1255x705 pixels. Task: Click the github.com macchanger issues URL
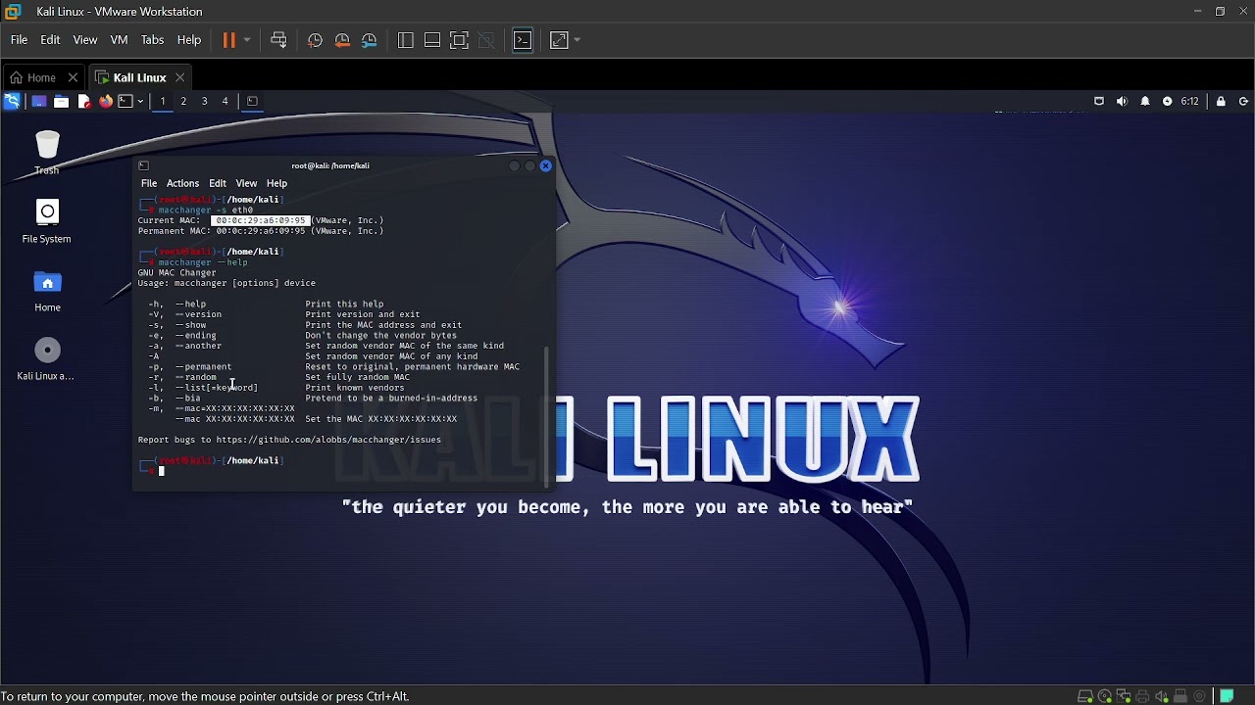(x=328, y=440)
